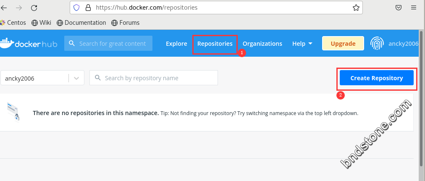
Task: Go to Explore in the navbar
Action: (176, 44)
